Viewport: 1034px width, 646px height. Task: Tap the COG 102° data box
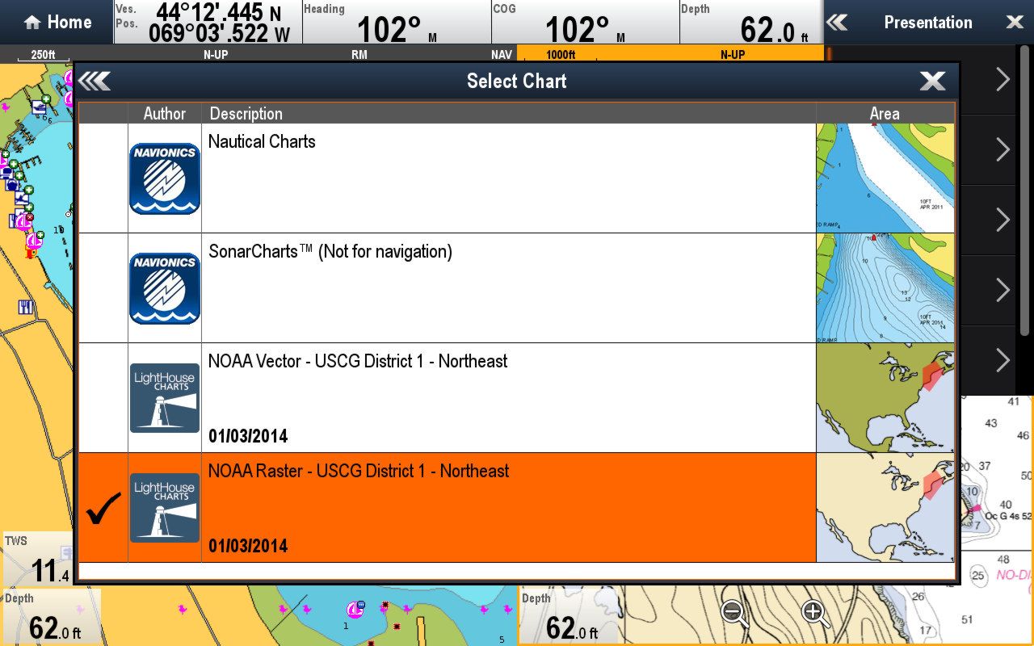(x=585, y=22)
